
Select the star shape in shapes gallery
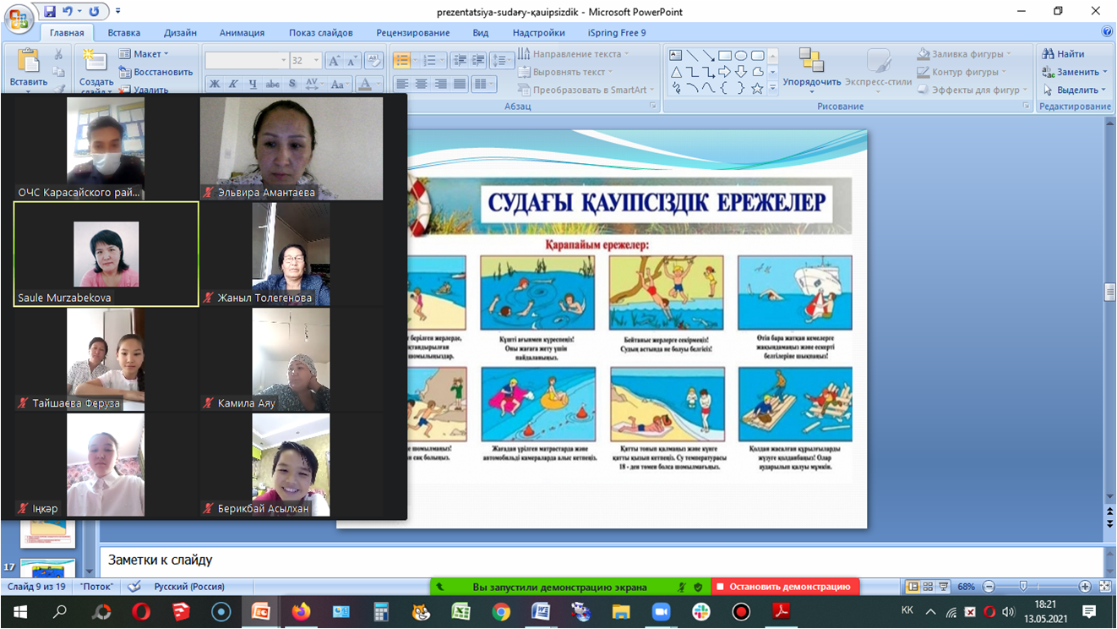(x=757, y=88)
